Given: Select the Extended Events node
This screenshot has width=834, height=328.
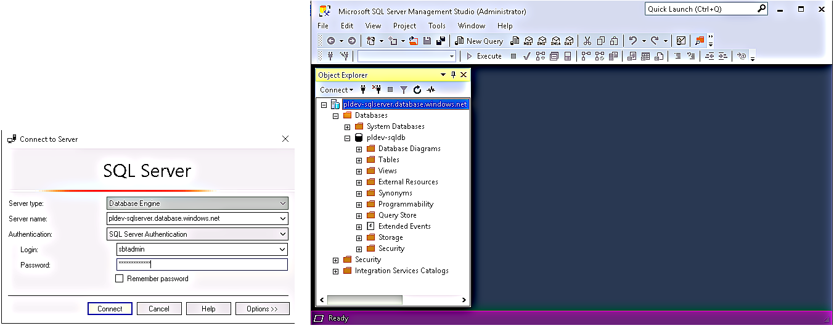Looking at the screenshot, I should pos(404,226).
